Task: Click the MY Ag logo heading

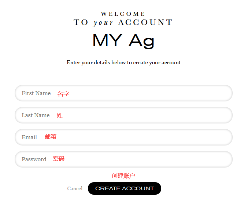Action: coord(123,40)
